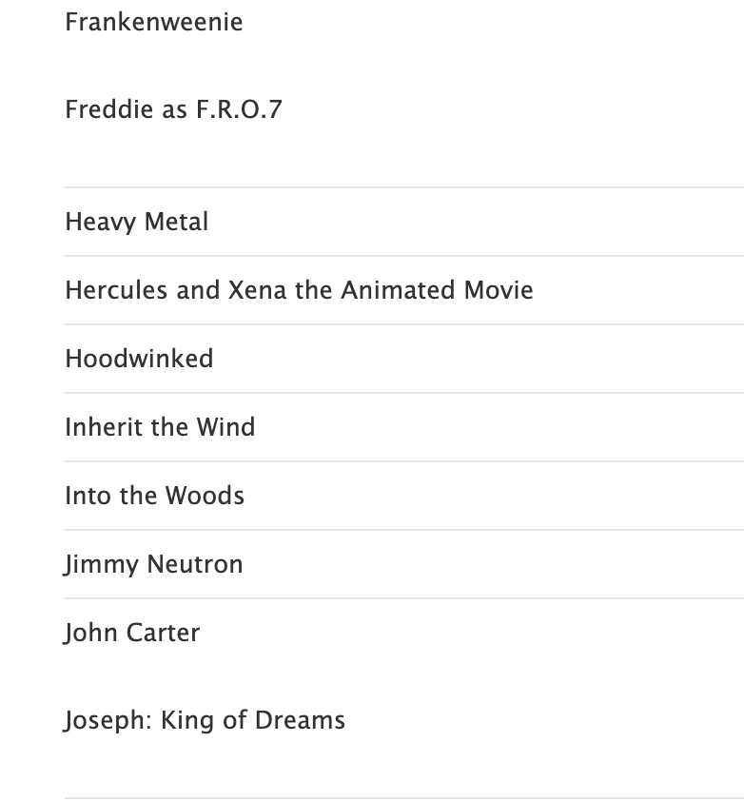Open the Jimmy Neutron movie

pos(154,564)
